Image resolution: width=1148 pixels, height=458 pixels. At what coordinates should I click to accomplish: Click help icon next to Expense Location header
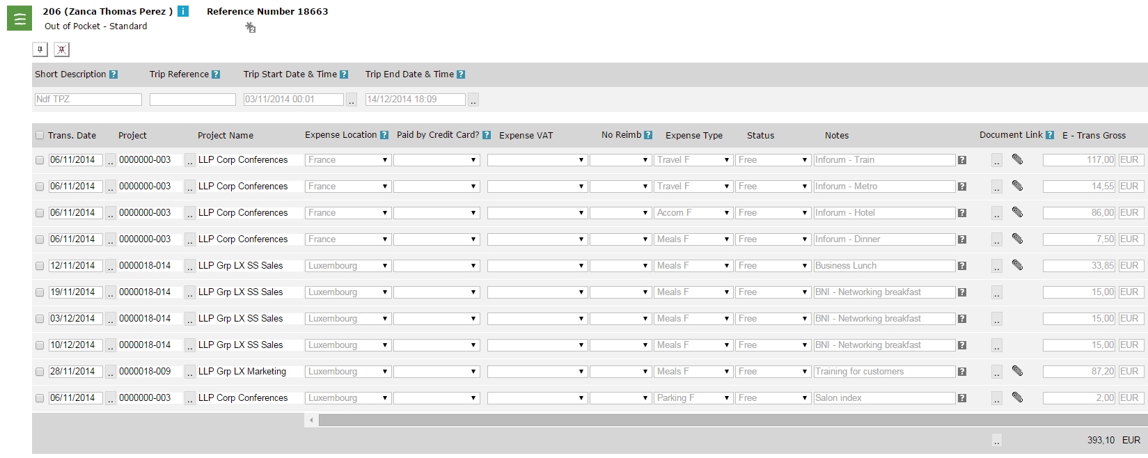pos(384,135)
